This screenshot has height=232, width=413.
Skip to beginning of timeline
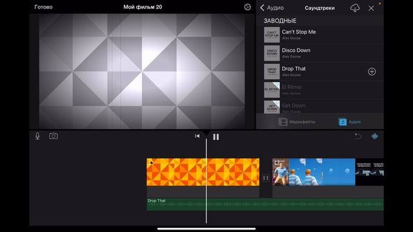197,136
